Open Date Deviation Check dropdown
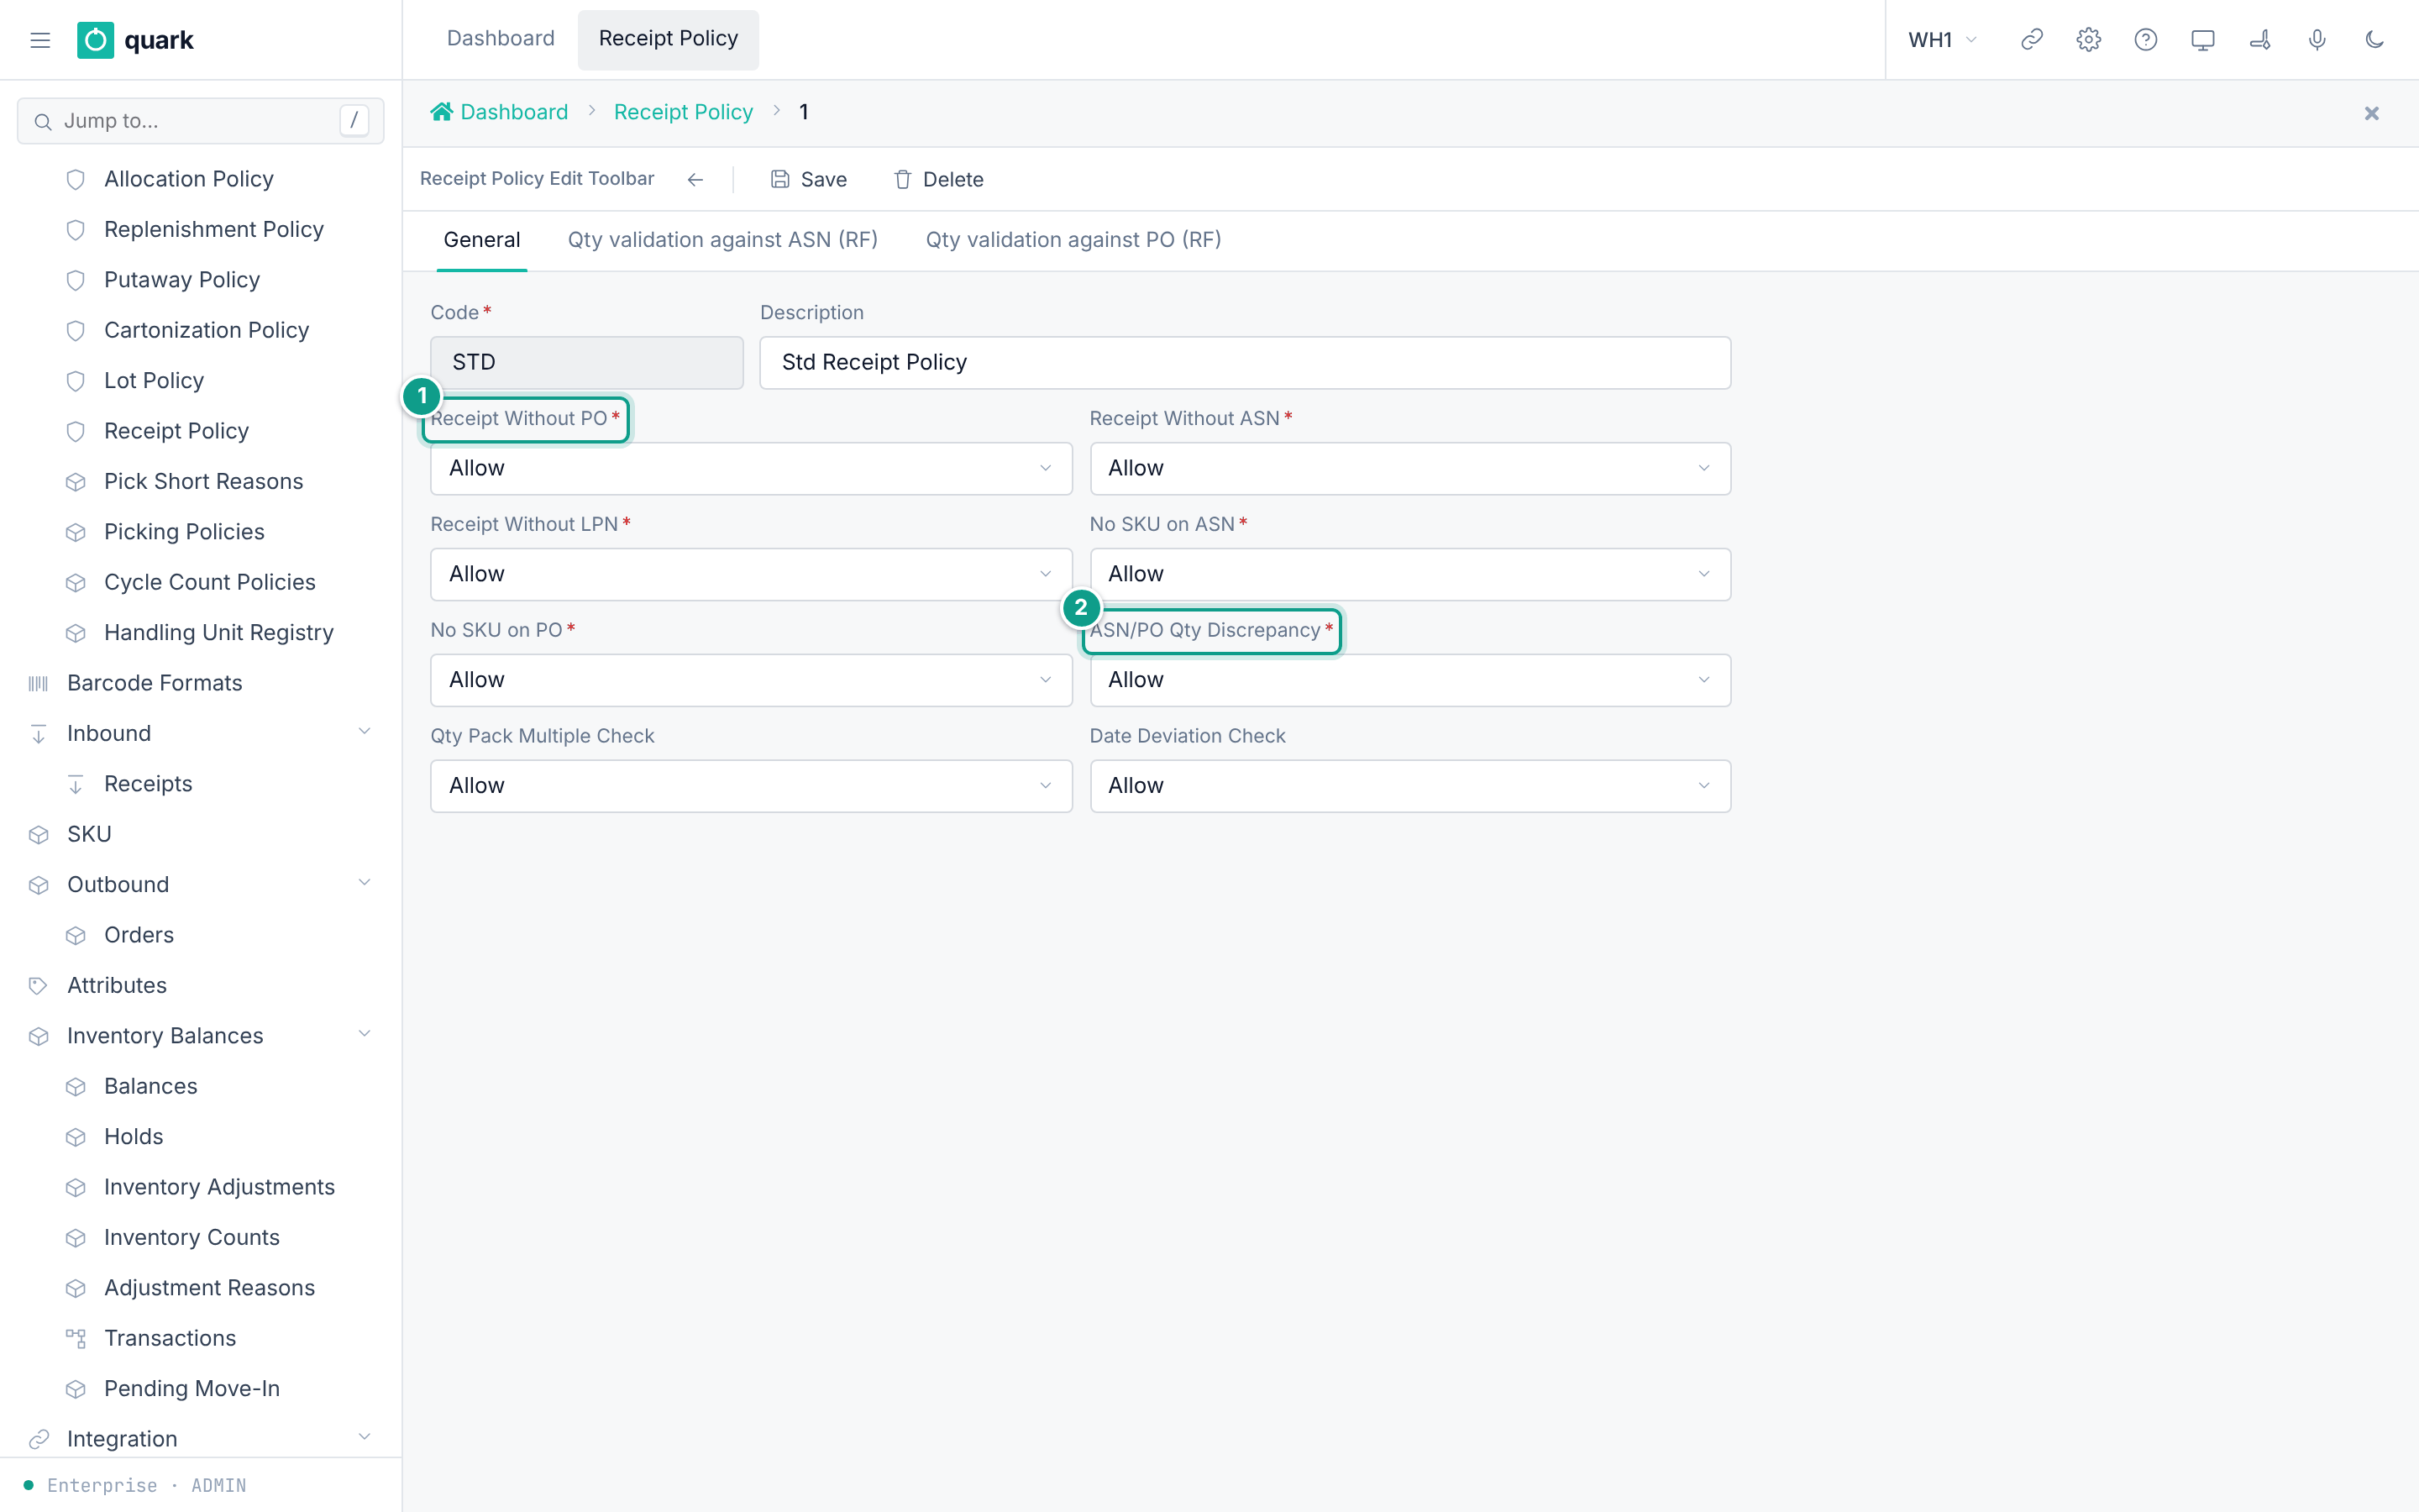 [1409, 786]
